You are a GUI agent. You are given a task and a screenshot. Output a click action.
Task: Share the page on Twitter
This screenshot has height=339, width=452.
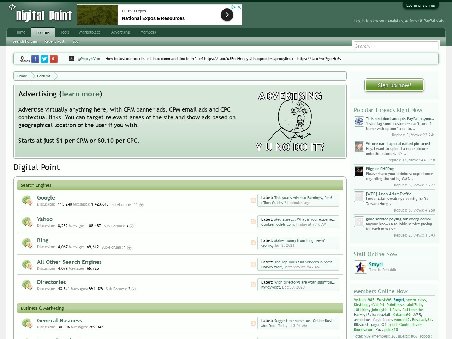44,59
